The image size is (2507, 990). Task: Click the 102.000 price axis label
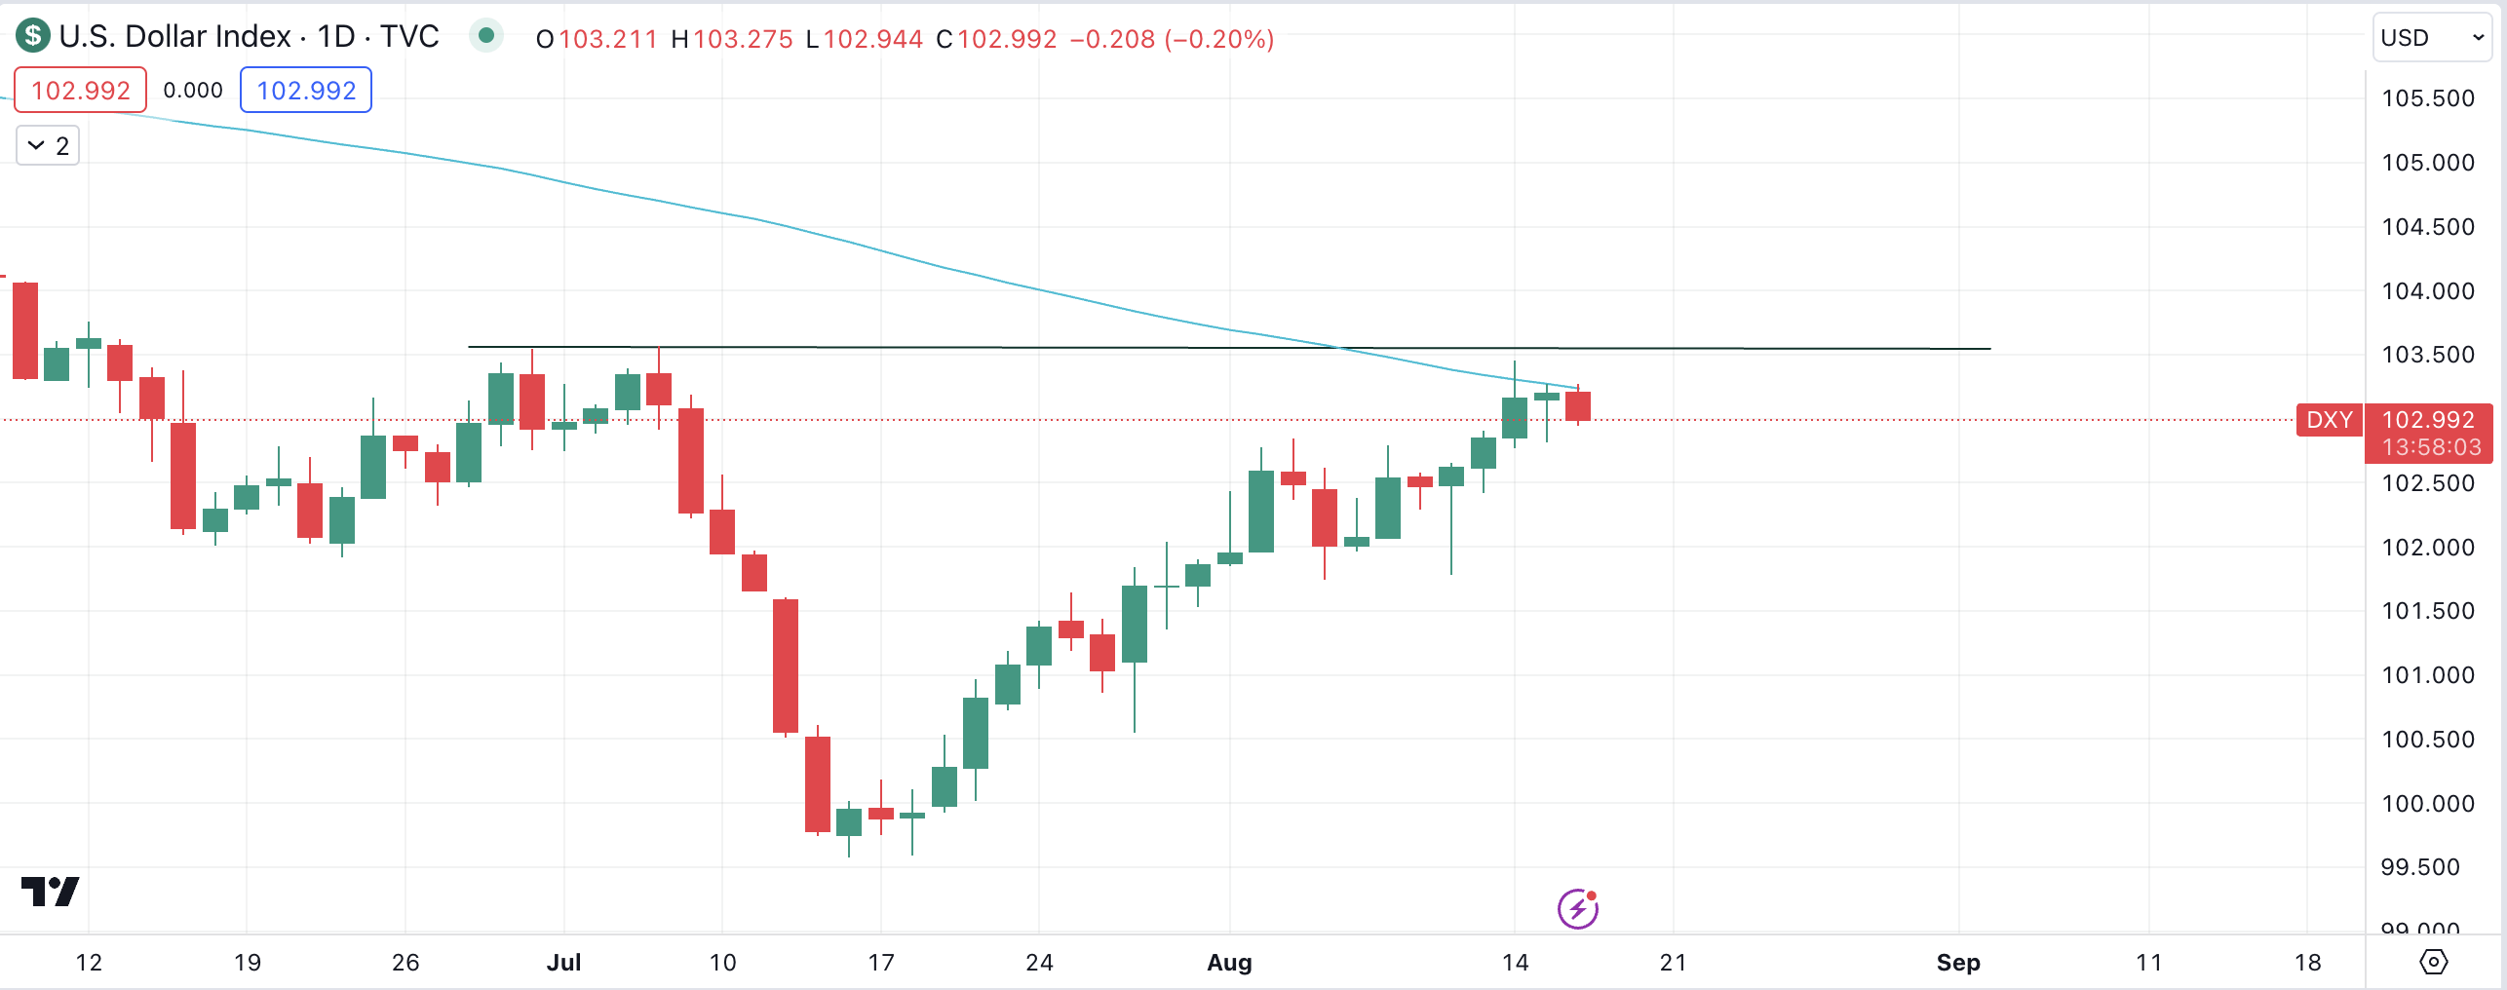click(x=2428, y=548)
